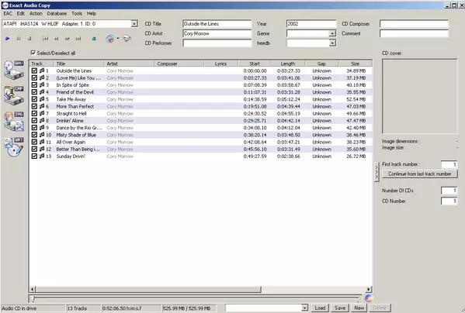Click the Save profile button

[340, 308]
